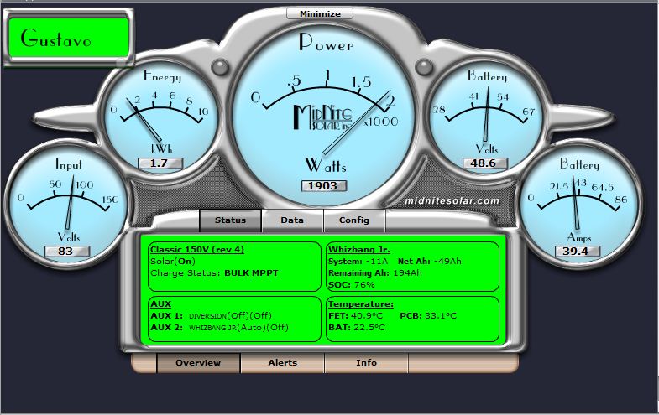This screenshot has height=415, width=659.
Task: Click the round indicator left of Power gauge
Action: tap(220, 68)
